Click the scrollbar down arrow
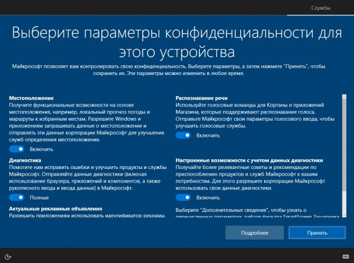 coord(344,216)
